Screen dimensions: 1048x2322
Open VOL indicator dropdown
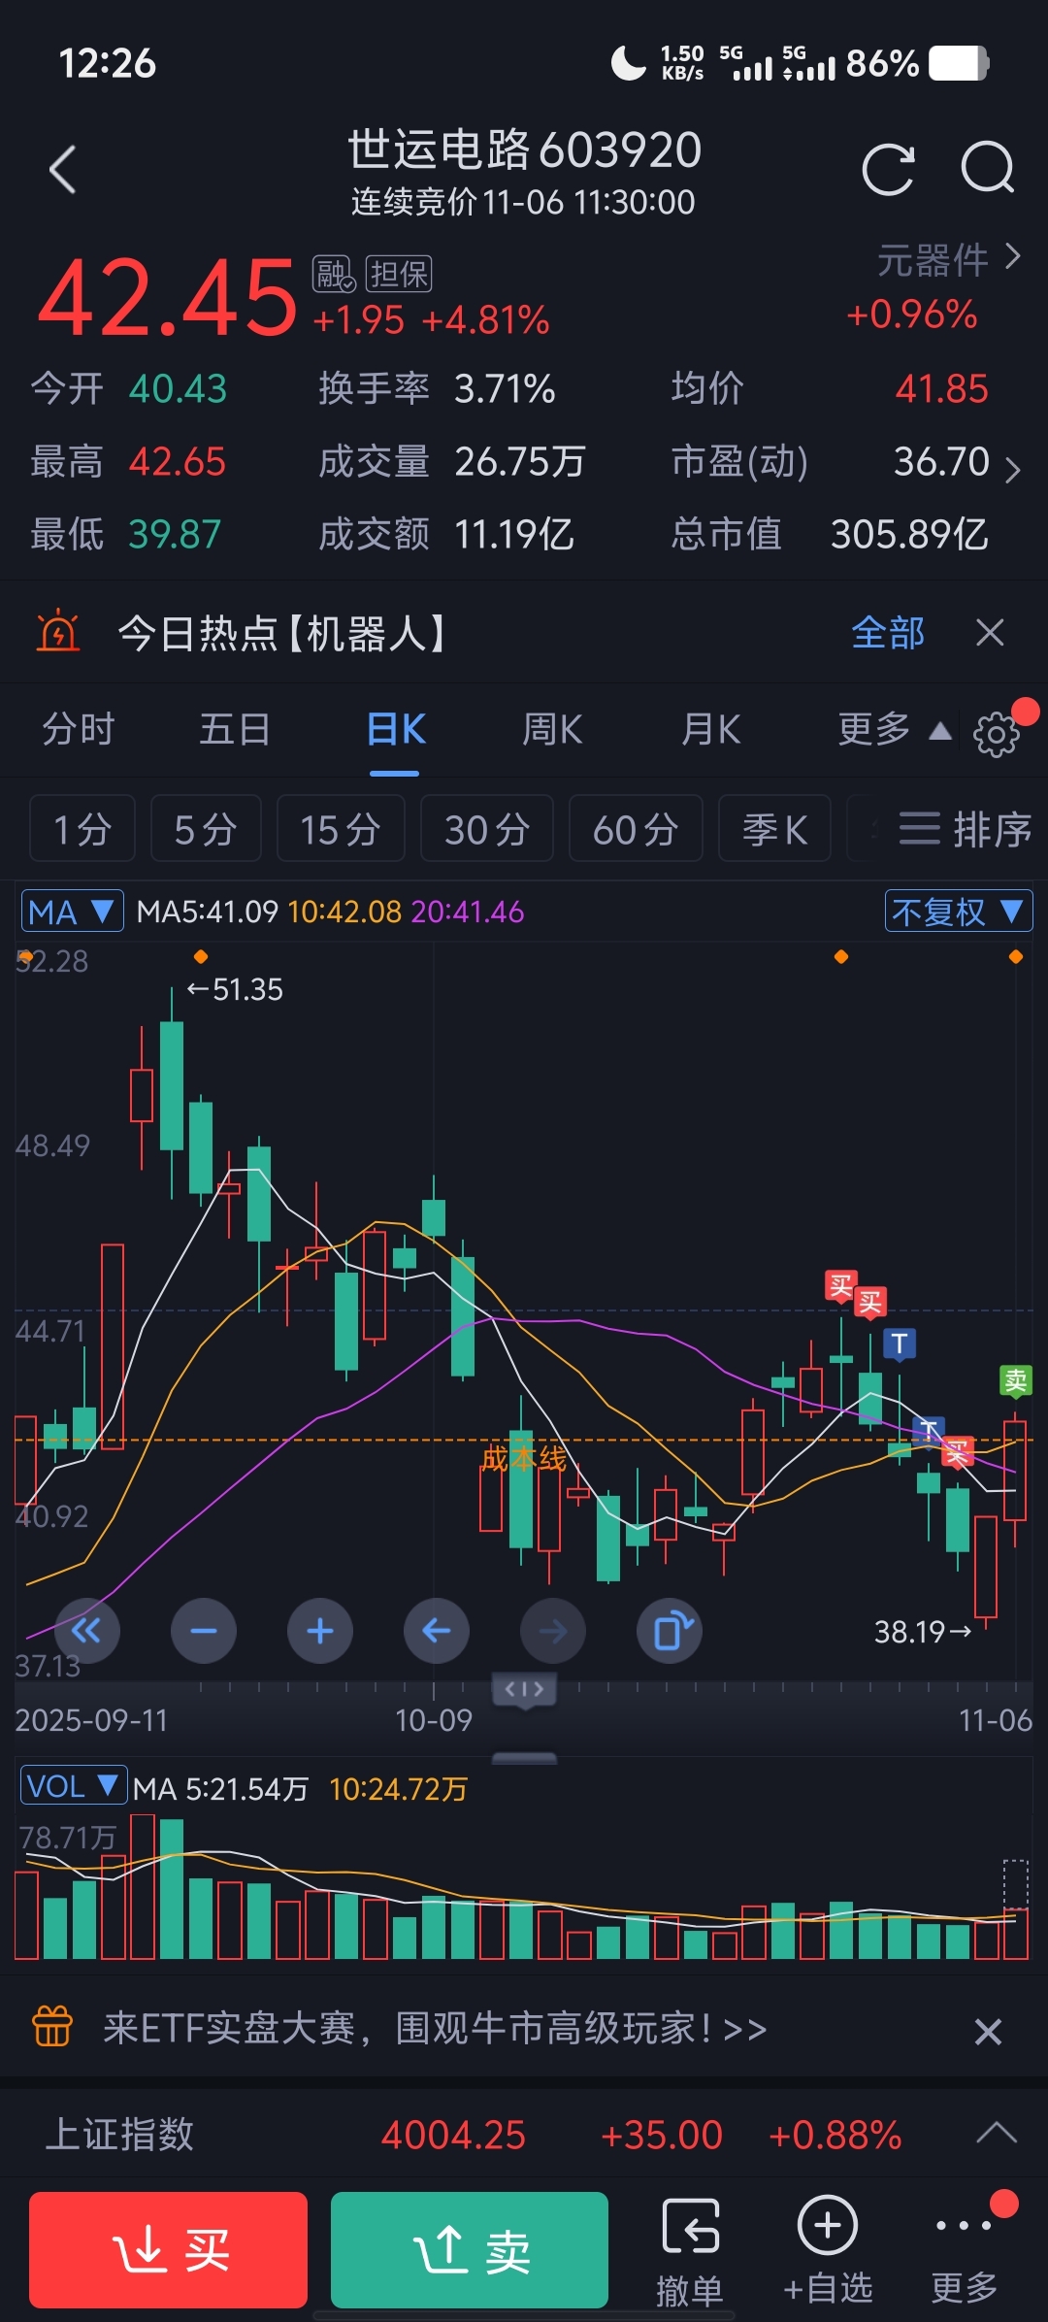[x=73, y=1786]
